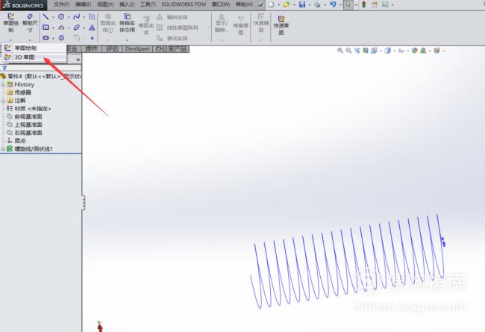Open the Rectangle tool dropdown arrow
Viewport: 485px width, 332px height.
pos(53,28)
